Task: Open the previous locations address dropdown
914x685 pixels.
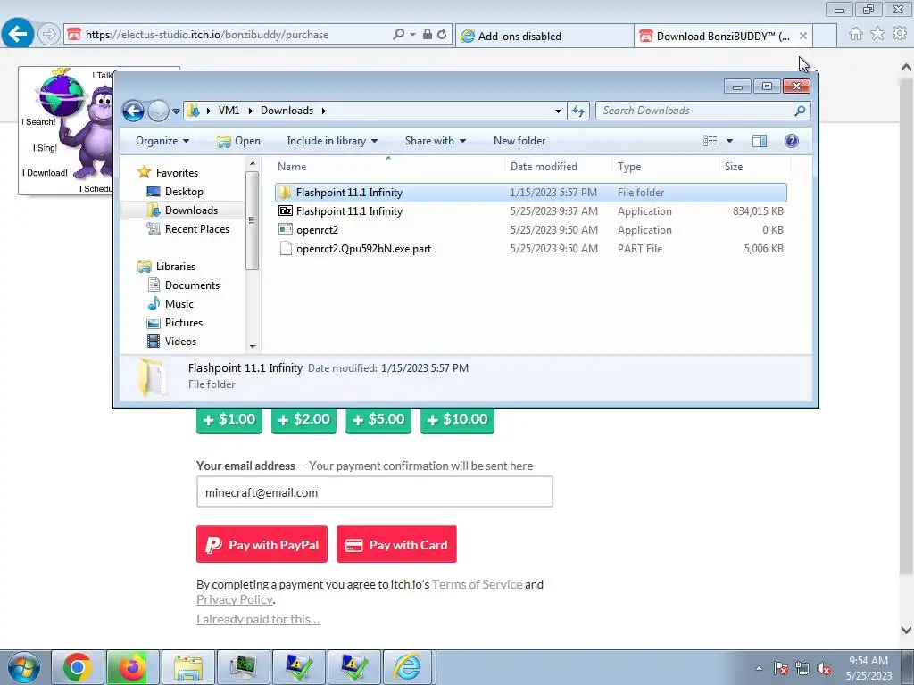Action: [558, 111]
